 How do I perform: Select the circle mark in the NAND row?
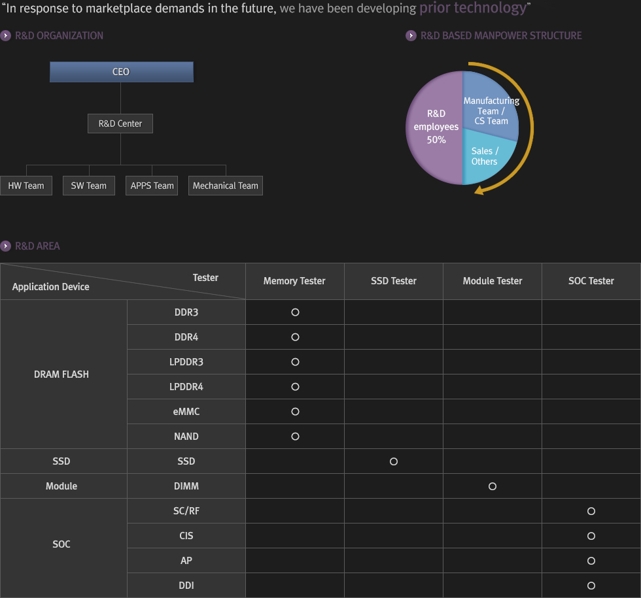point(295,437)
